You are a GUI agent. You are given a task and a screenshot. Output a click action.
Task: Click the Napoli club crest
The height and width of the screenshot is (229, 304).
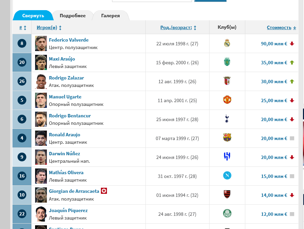(x=227, y=176)
